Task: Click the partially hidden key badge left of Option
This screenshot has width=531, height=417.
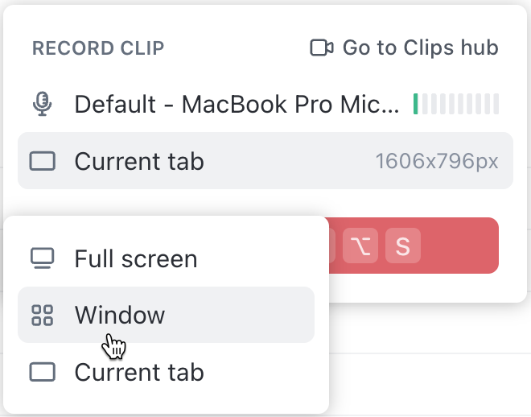Action: pyautogui.click(x=331, y=246)
